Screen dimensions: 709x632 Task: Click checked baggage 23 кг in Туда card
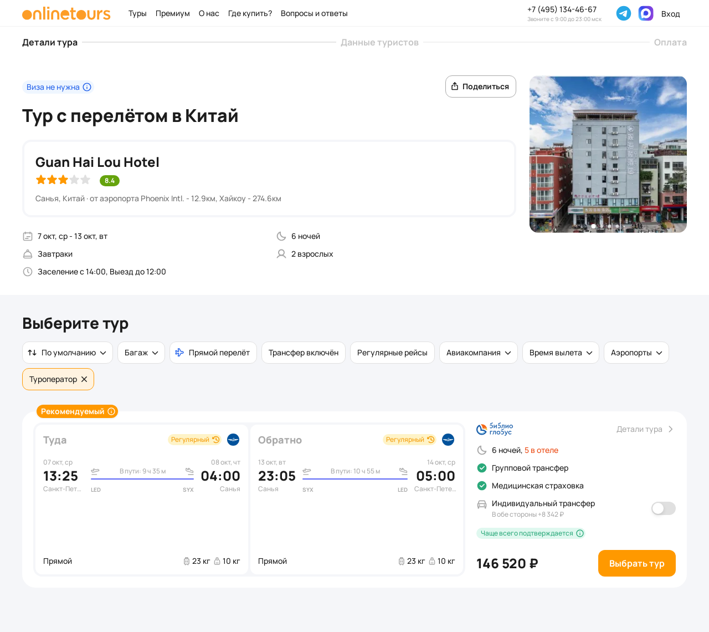[x=197, y=561]
